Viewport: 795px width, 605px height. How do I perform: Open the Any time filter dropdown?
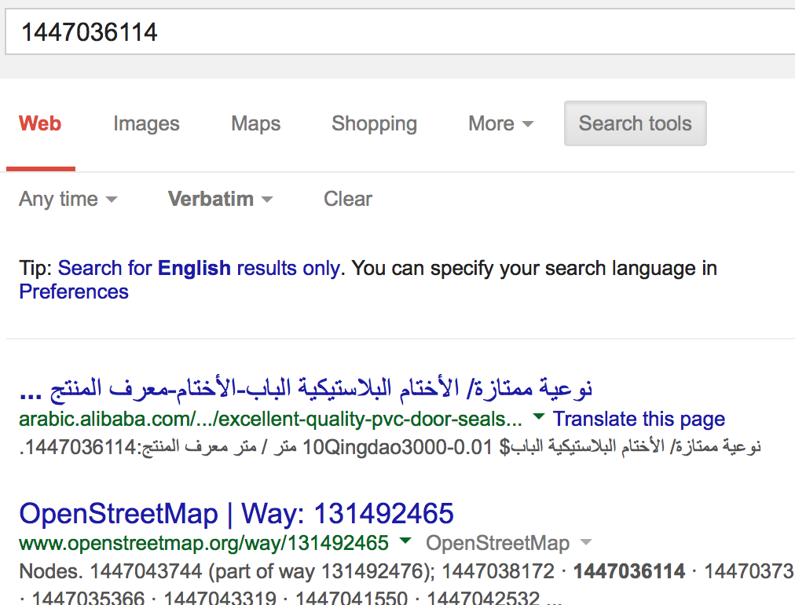click(x=68, y=200)
